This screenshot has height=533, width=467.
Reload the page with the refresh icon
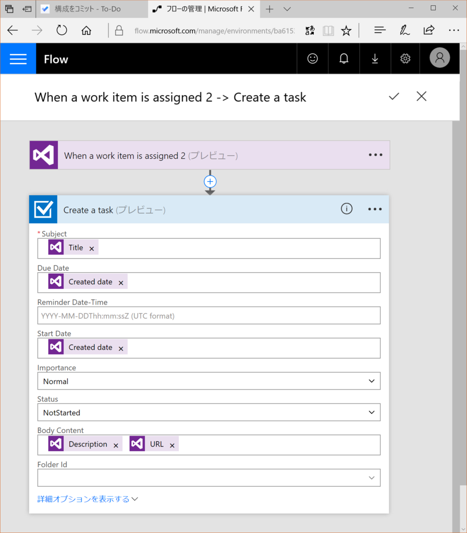[62, 31]
